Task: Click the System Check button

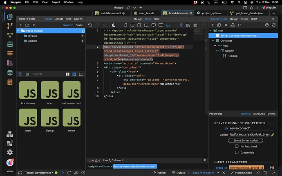Action: coord(241,173)
